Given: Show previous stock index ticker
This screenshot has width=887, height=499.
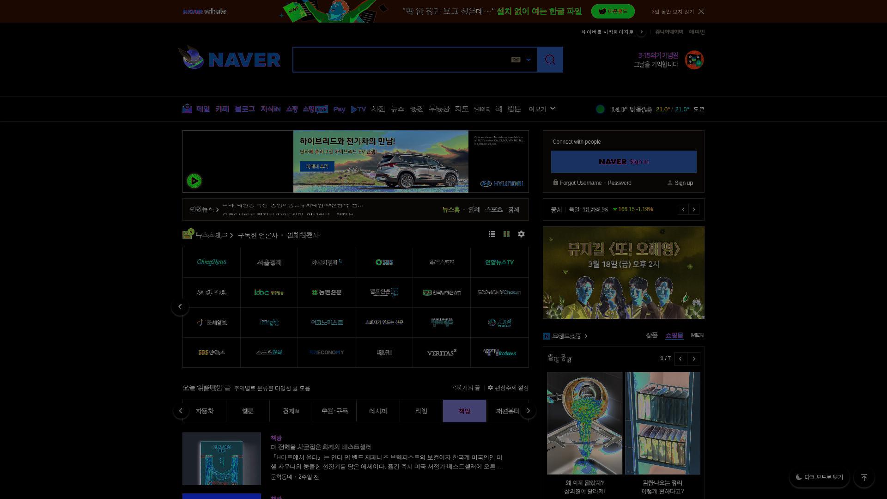Looking at the screenshot, I should coord(683,209).
